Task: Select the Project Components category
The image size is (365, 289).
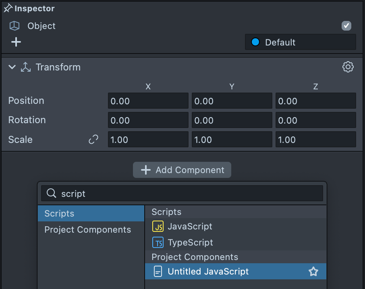Action: (x=88, y=230)
